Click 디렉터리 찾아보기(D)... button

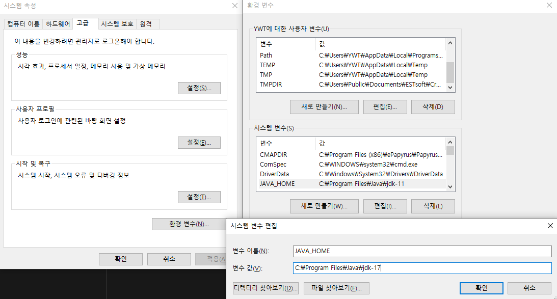266,288
